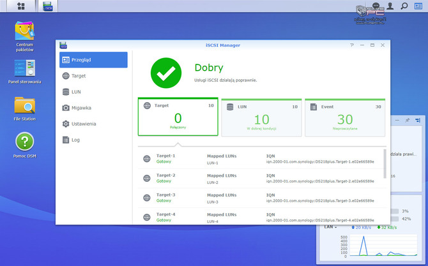Click the globe icon of Target-1 row
Image resolution: width=428 pixels, height=266 pixels.
pyautogui.click(x=147, y=159)
